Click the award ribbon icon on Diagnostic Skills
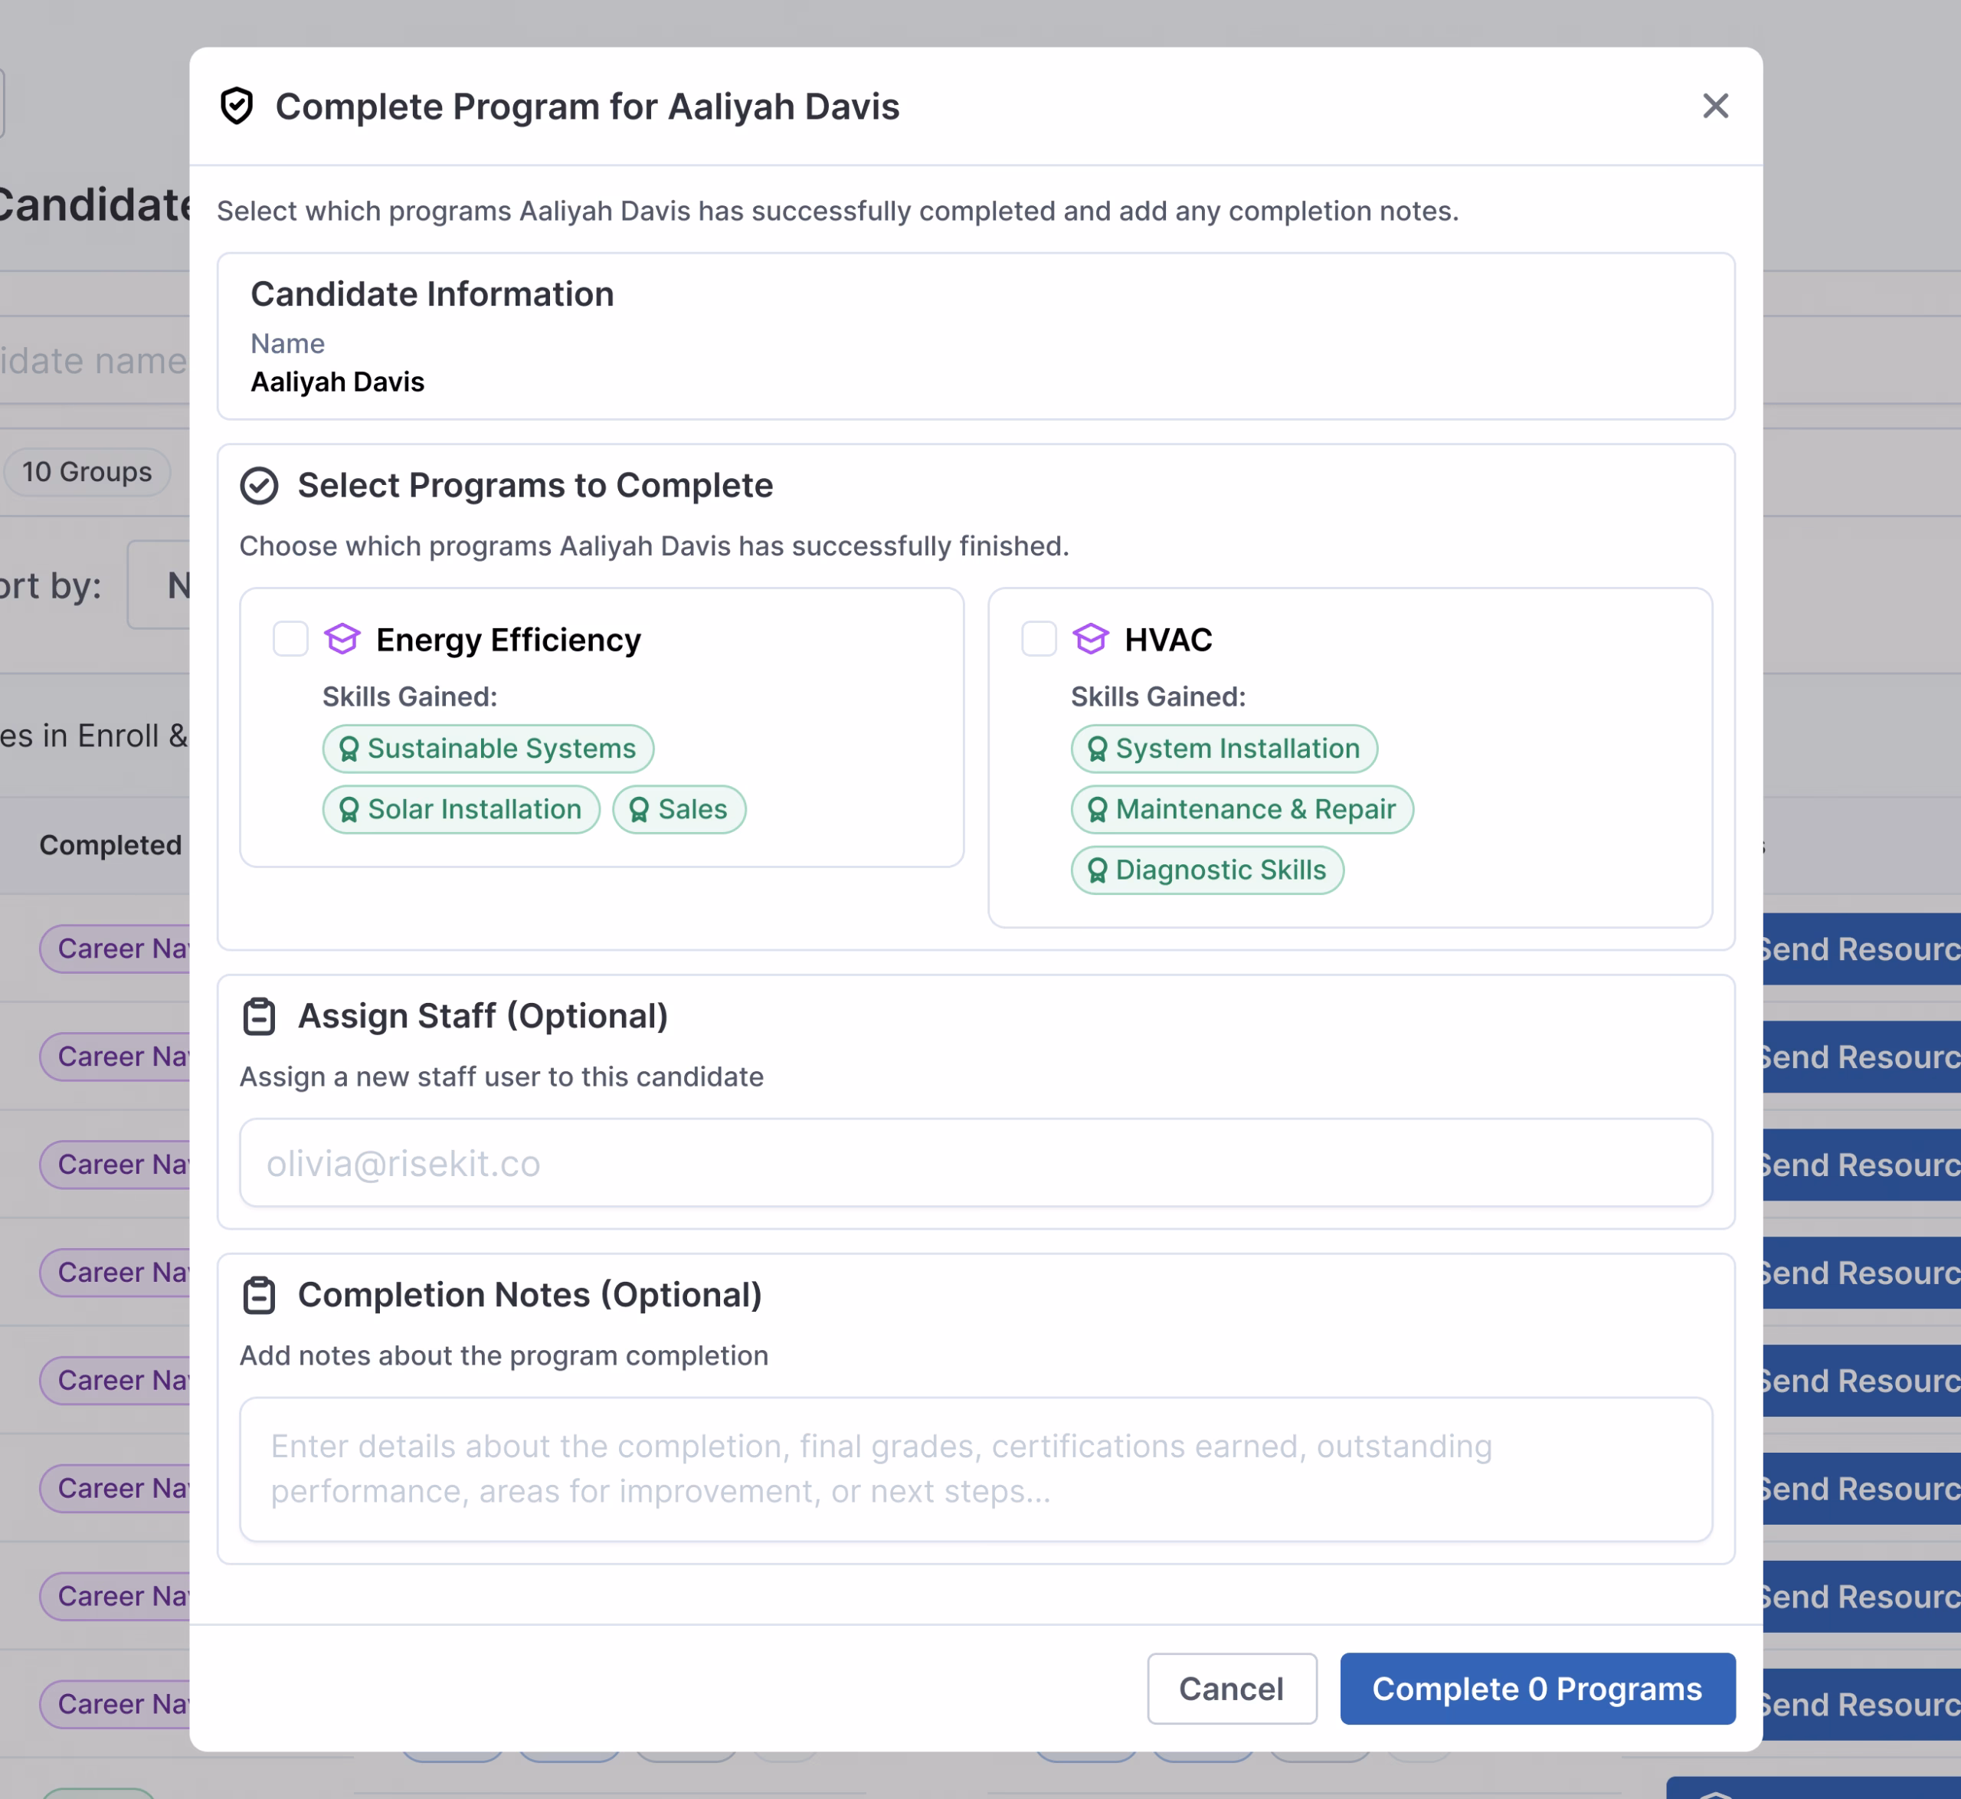Image resolution: width=1961 pixels, height=1799 pixels. click(1097, 870)
